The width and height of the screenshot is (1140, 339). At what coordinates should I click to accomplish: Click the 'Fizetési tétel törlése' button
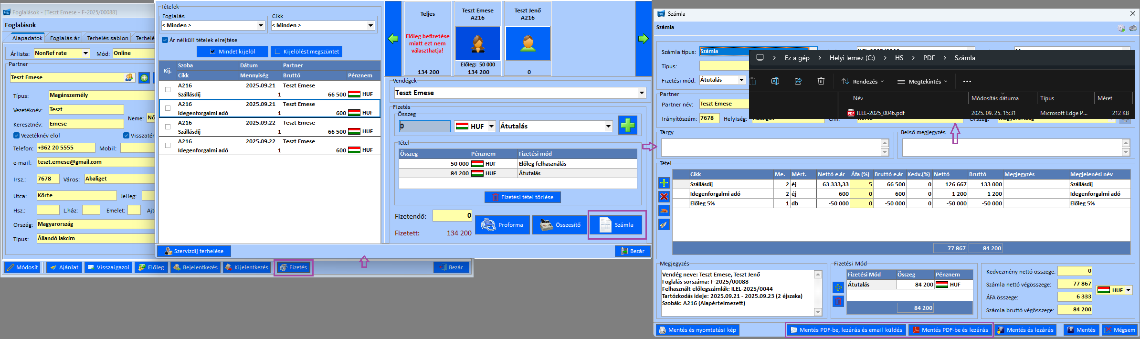[x=522, y=197]
